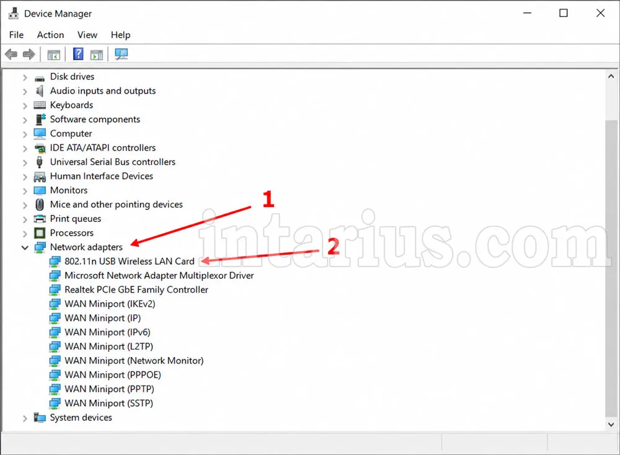Open the View menu
This screenshot has width=620, height=455.
tap(87, 35)
